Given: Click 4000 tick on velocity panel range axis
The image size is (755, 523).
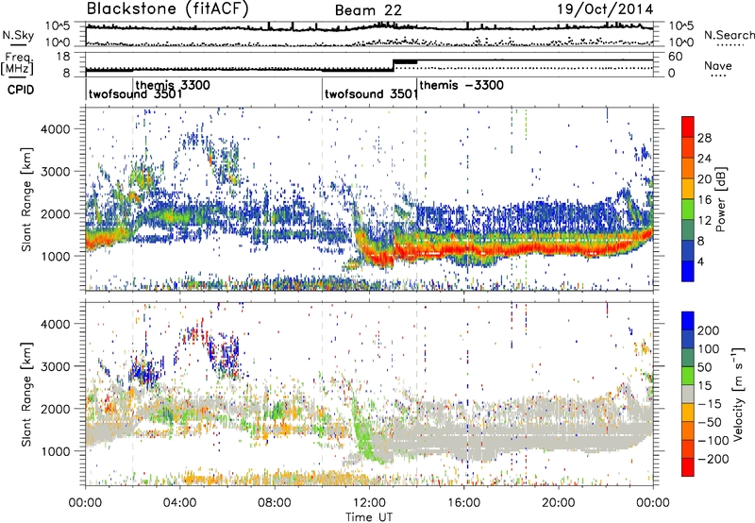Looking at the screenshot, I should (55, 324).
